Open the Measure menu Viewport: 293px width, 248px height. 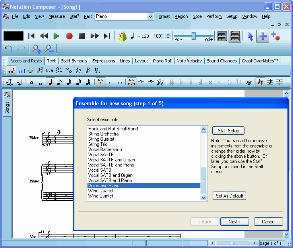56,17
